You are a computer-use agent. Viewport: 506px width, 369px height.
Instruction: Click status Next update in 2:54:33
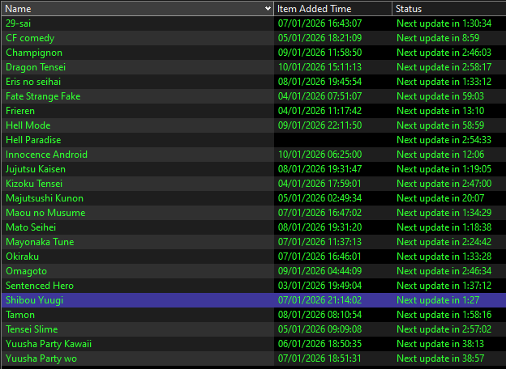pos(444,140)
